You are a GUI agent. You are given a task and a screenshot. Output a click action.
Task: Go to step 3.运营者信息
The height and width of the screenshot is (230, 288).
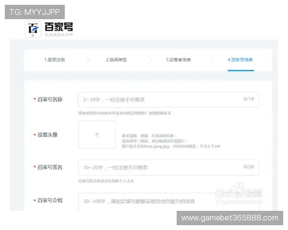[x=179, y=60]
